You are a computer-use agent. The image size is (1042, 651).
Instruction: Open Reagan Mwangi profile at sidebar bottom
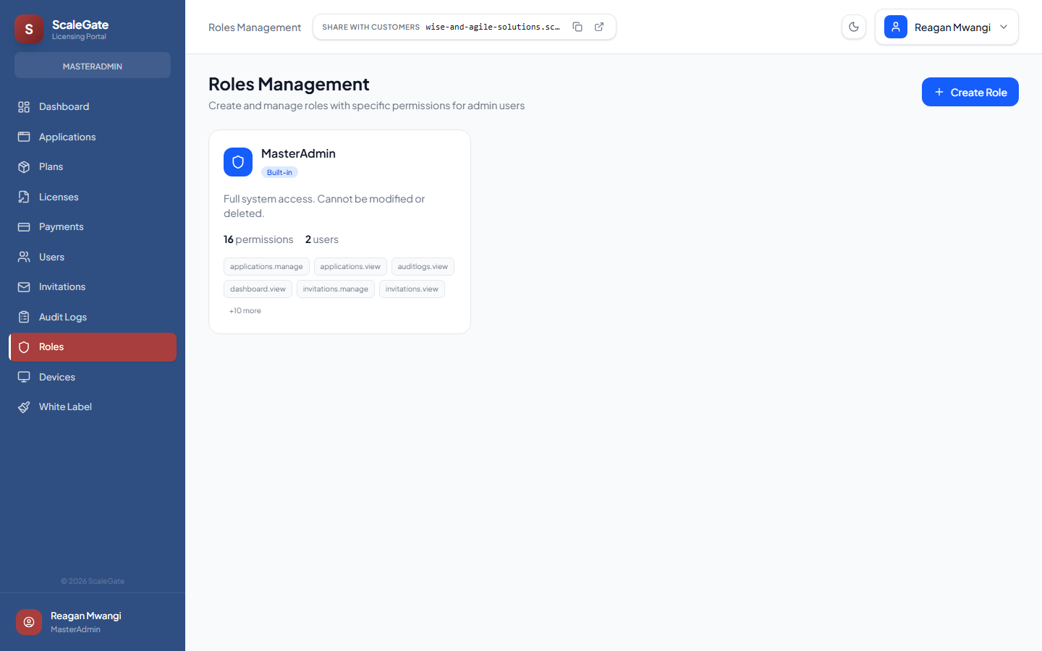pyautogui.click(x=85, y=622)
